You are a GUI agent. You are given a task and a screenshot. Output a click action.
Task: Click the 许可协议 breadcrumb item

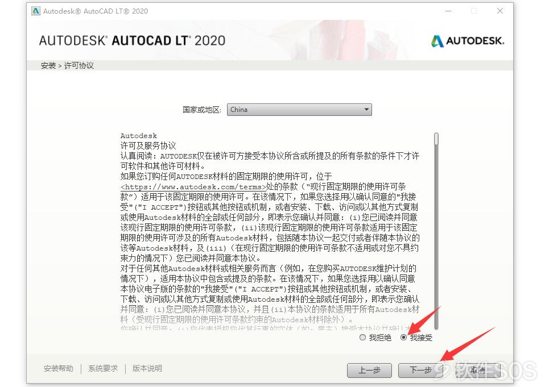(x=79, y=65)
